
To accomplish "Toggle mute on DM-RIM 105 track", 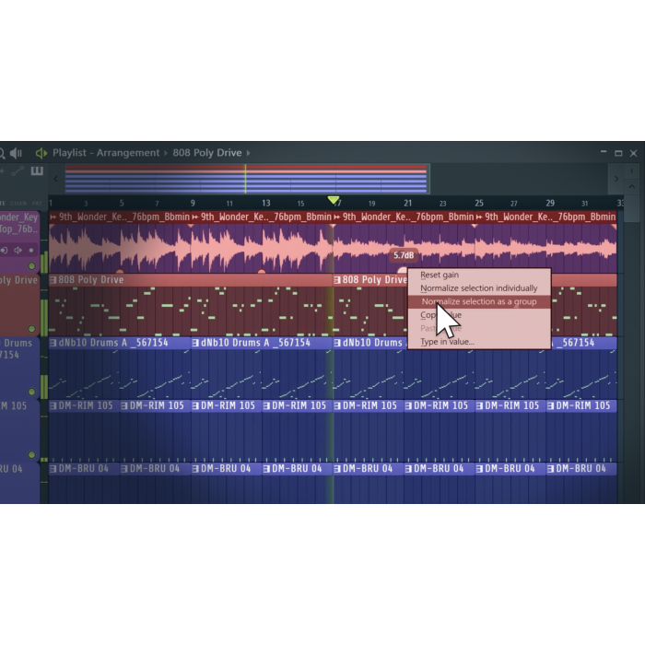I will coord(31,454).
